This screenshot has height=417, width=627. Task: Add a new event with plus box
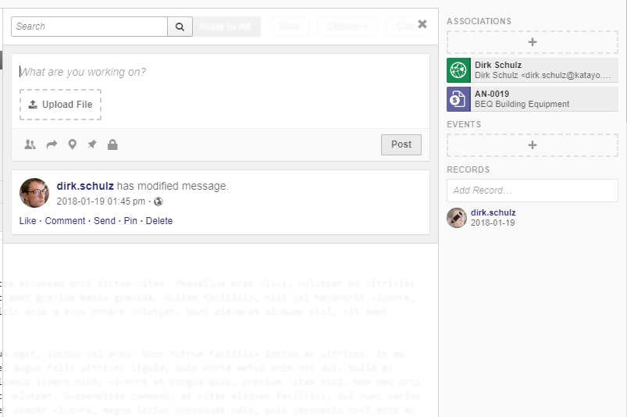(x=532, y=145)
